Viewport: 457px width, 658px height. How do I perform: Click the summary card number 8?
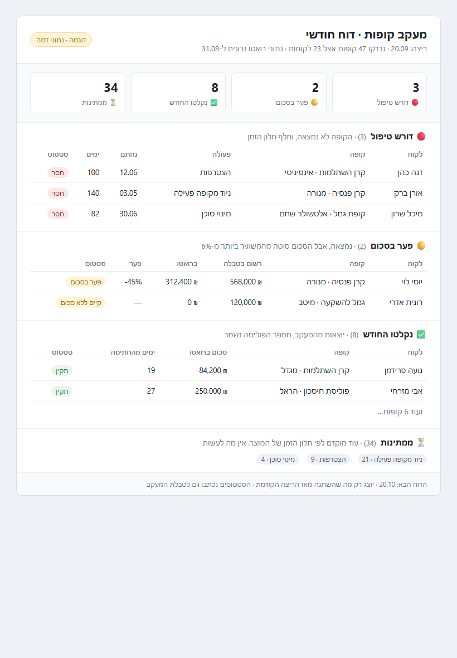pyautogui.click(x=215, y=88)
